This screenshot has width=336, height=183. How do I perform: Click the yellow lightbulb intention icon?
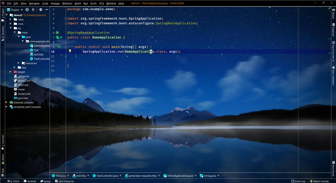point(70,51)
